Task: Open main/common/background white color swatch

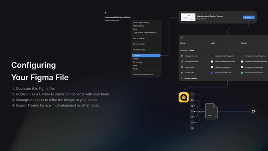Action: [x=212, y=62]
